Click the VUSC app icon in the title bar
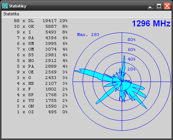This screenshot has height=140, width=173. pyautogui.click(x=5, y=6)
